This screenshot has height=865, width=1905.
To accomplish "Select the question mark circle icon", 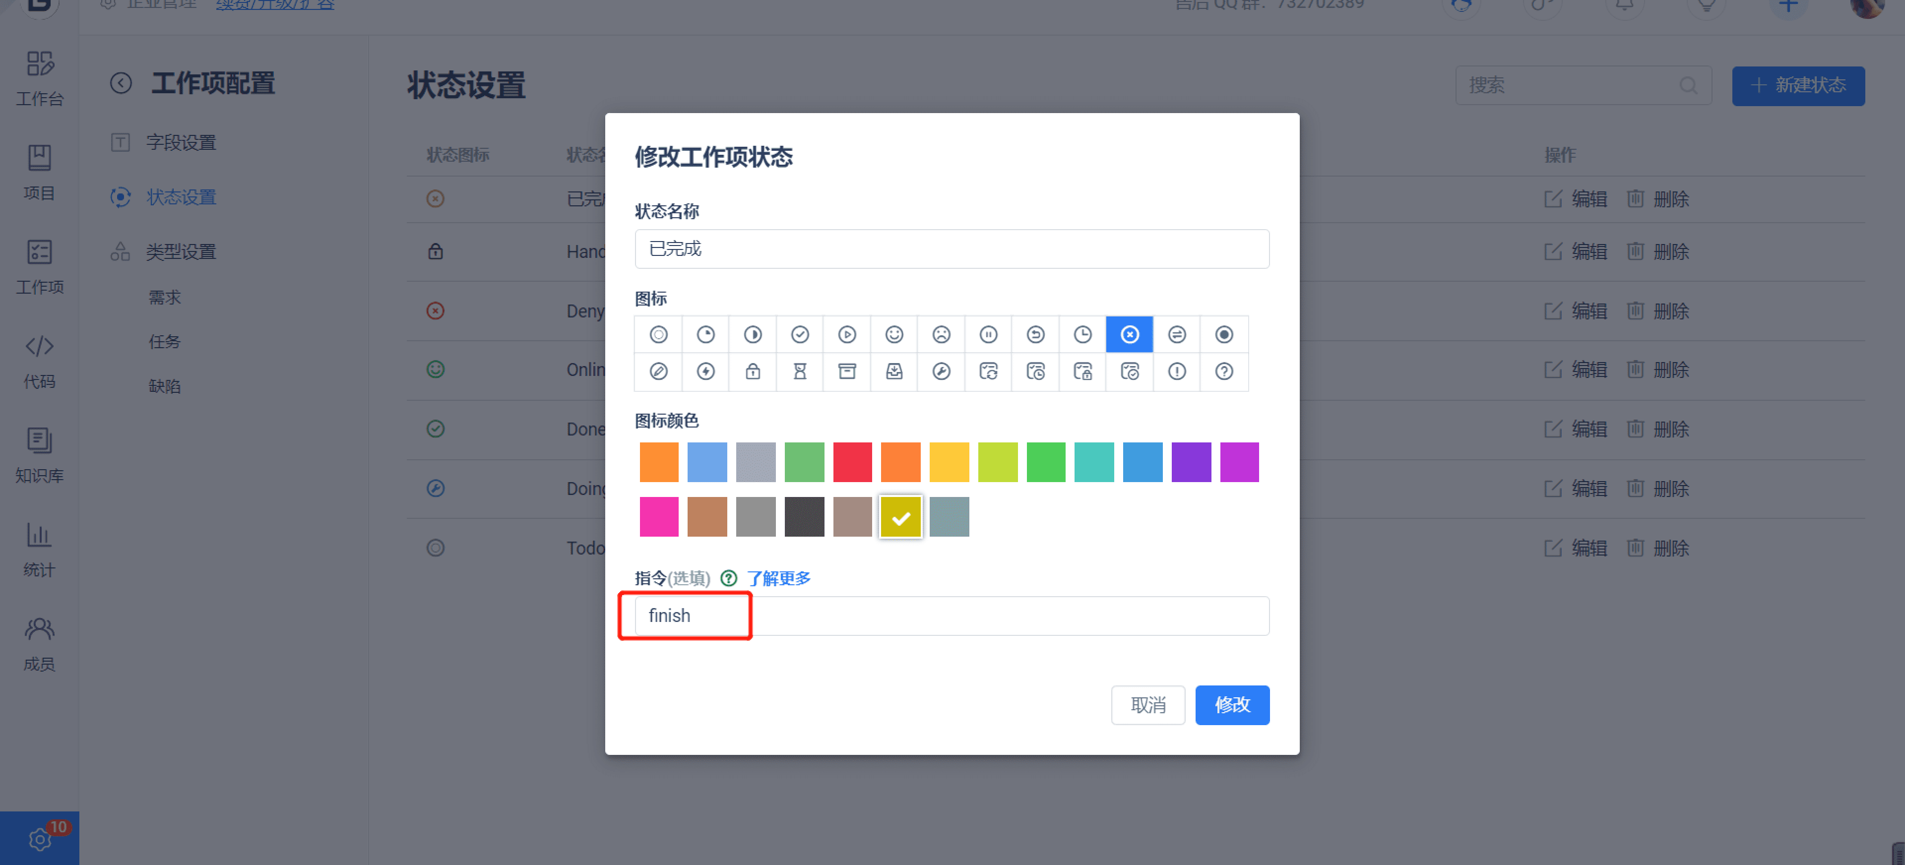I will coord(1225,372).
